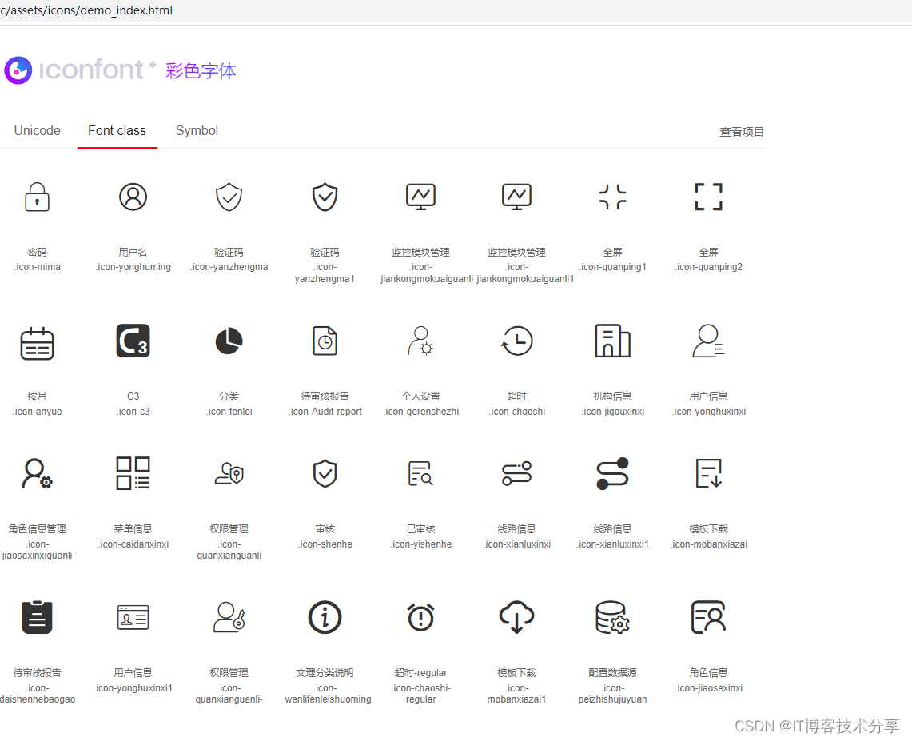
Task: Select the C3 icon
Action: (133, 341)
